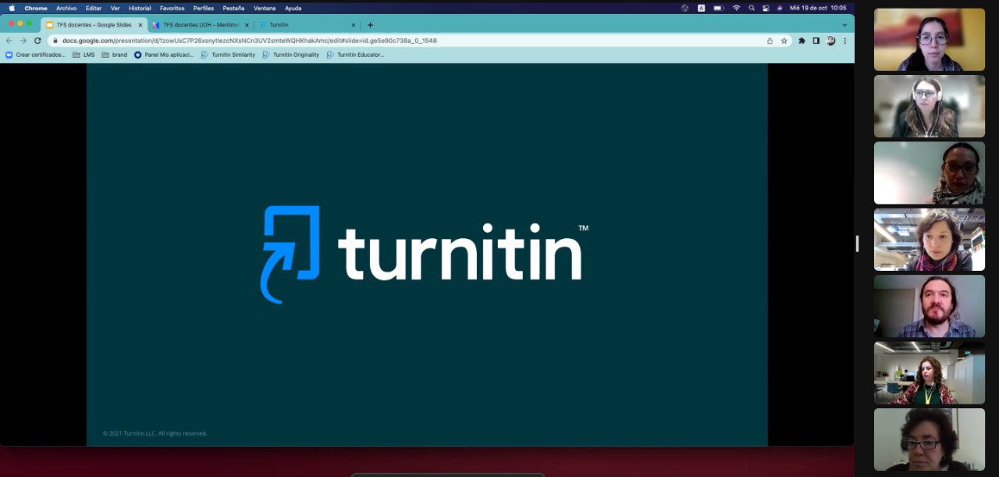Open the Control Center
Viewport: 999px width, 477px height.
pyautogui.click(x=766, y=8)
